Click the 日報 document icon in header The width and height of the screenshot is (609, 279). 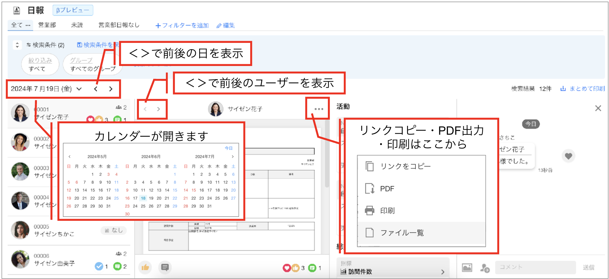17,10
